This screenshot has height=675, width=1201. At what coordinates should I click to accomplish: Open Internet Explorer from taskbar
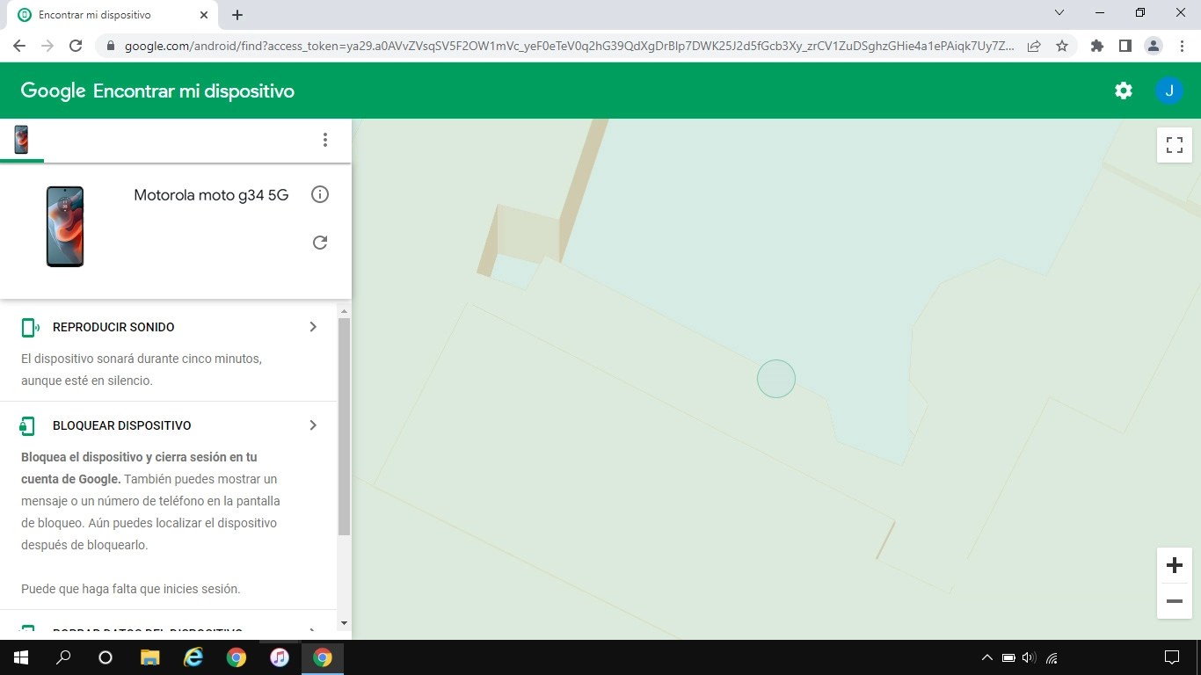pos(193,657)
